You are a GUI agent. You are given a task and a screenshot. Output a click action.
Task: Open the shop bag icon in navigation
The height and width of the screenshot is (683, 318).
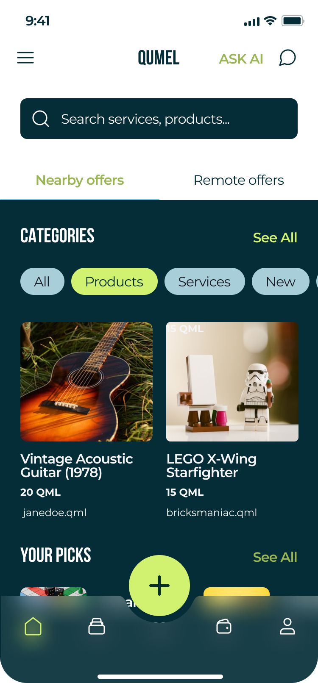pos(97,626)
